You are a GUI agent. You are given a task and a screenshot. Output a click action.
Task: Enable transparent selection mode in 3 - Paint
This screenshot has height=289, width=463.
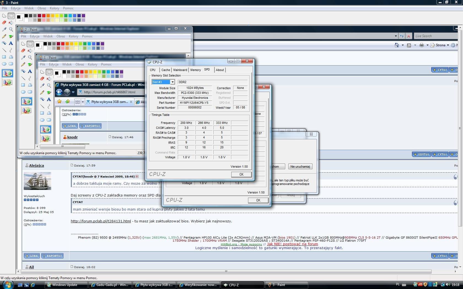click(7, 82)
